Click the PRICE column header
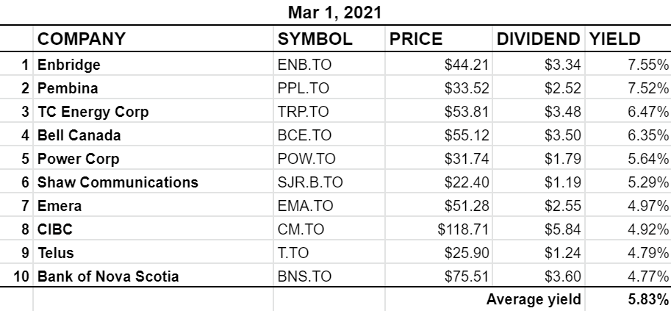This screenshot has width=671, height=311. point(438,38)
